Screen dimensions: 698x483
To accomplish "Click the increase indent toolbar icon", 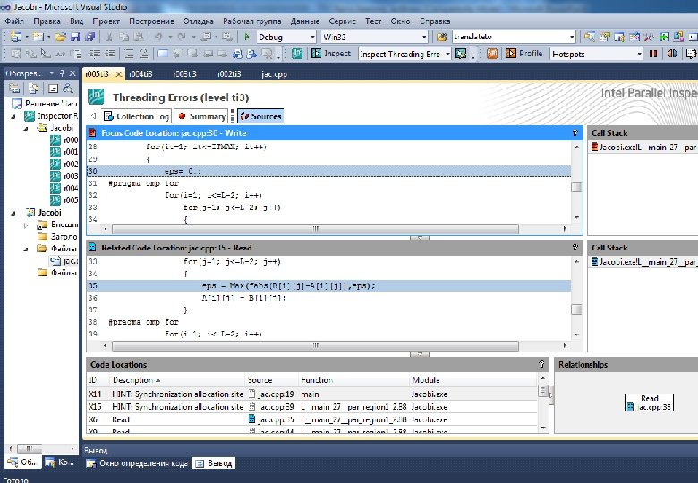I will pos(109,54).
